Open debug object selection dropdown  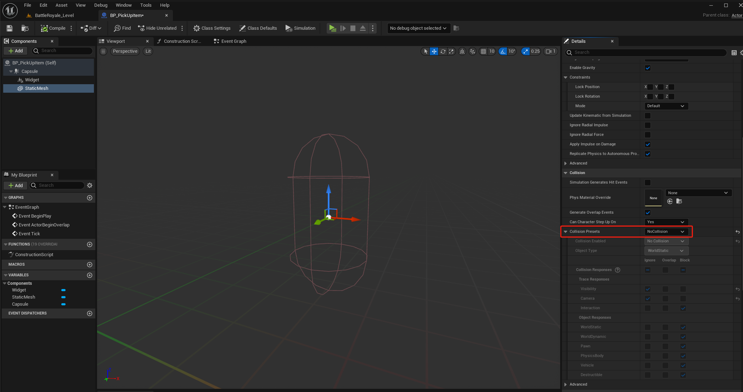[418, 28]
